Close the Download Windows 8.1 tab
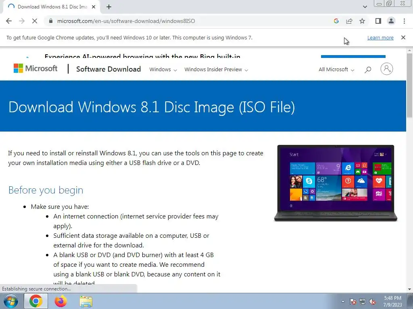Image resolution: width=413 pixels, height=309 pixels. 94,7
